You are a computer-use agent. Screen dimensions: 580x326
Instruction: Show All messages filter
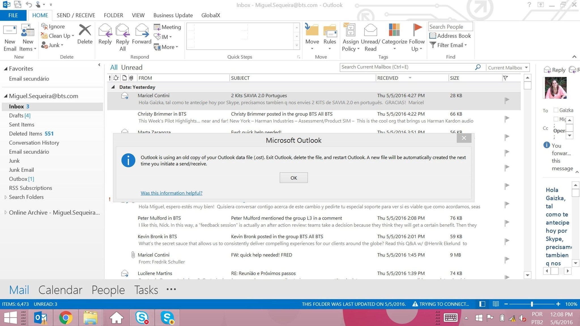click(114, 67)
